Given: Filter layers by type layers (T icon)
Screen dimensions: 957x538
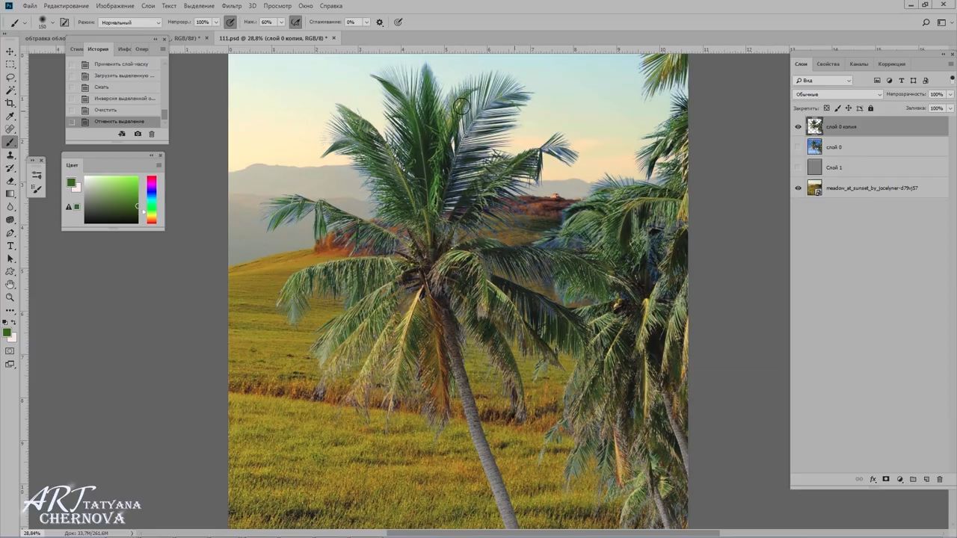Looking at the screenshot, I should (901, 80).
